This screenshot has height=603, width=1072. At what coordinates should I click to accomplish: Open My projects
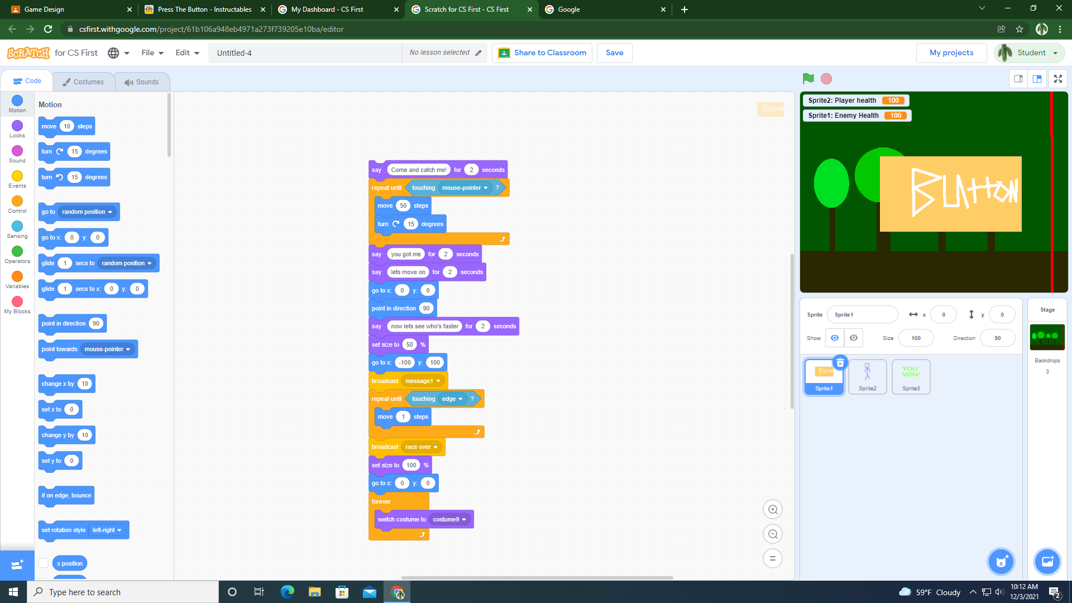click(x=951, y=52)
